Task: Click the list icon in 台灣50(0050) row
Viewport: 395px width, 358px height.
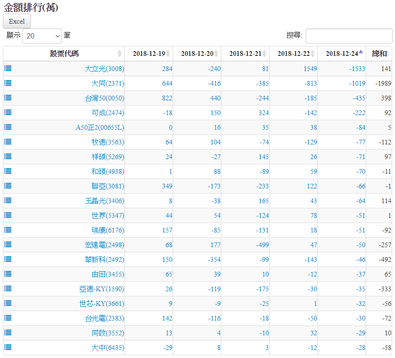Action: [8, 98]
